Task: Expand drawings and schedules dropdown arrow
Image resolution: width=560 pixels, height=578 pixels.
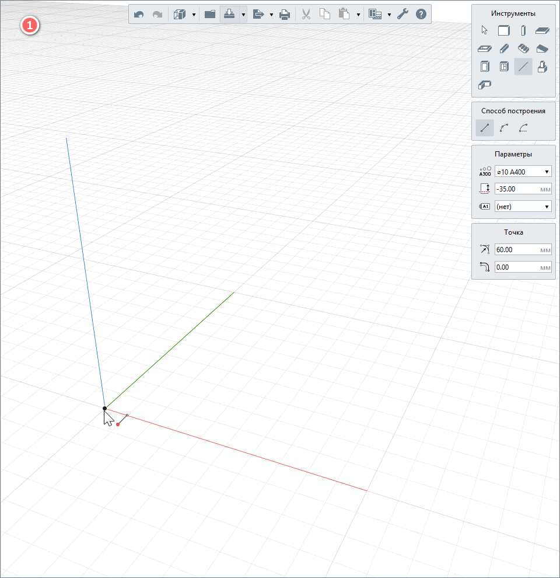Action: (390, 15)
